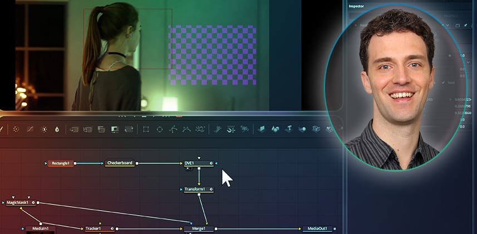Viewport: 477px width, 234px height.
Task: Click the blue input arrow left of Rectangle1
Action: click(46, 163)
